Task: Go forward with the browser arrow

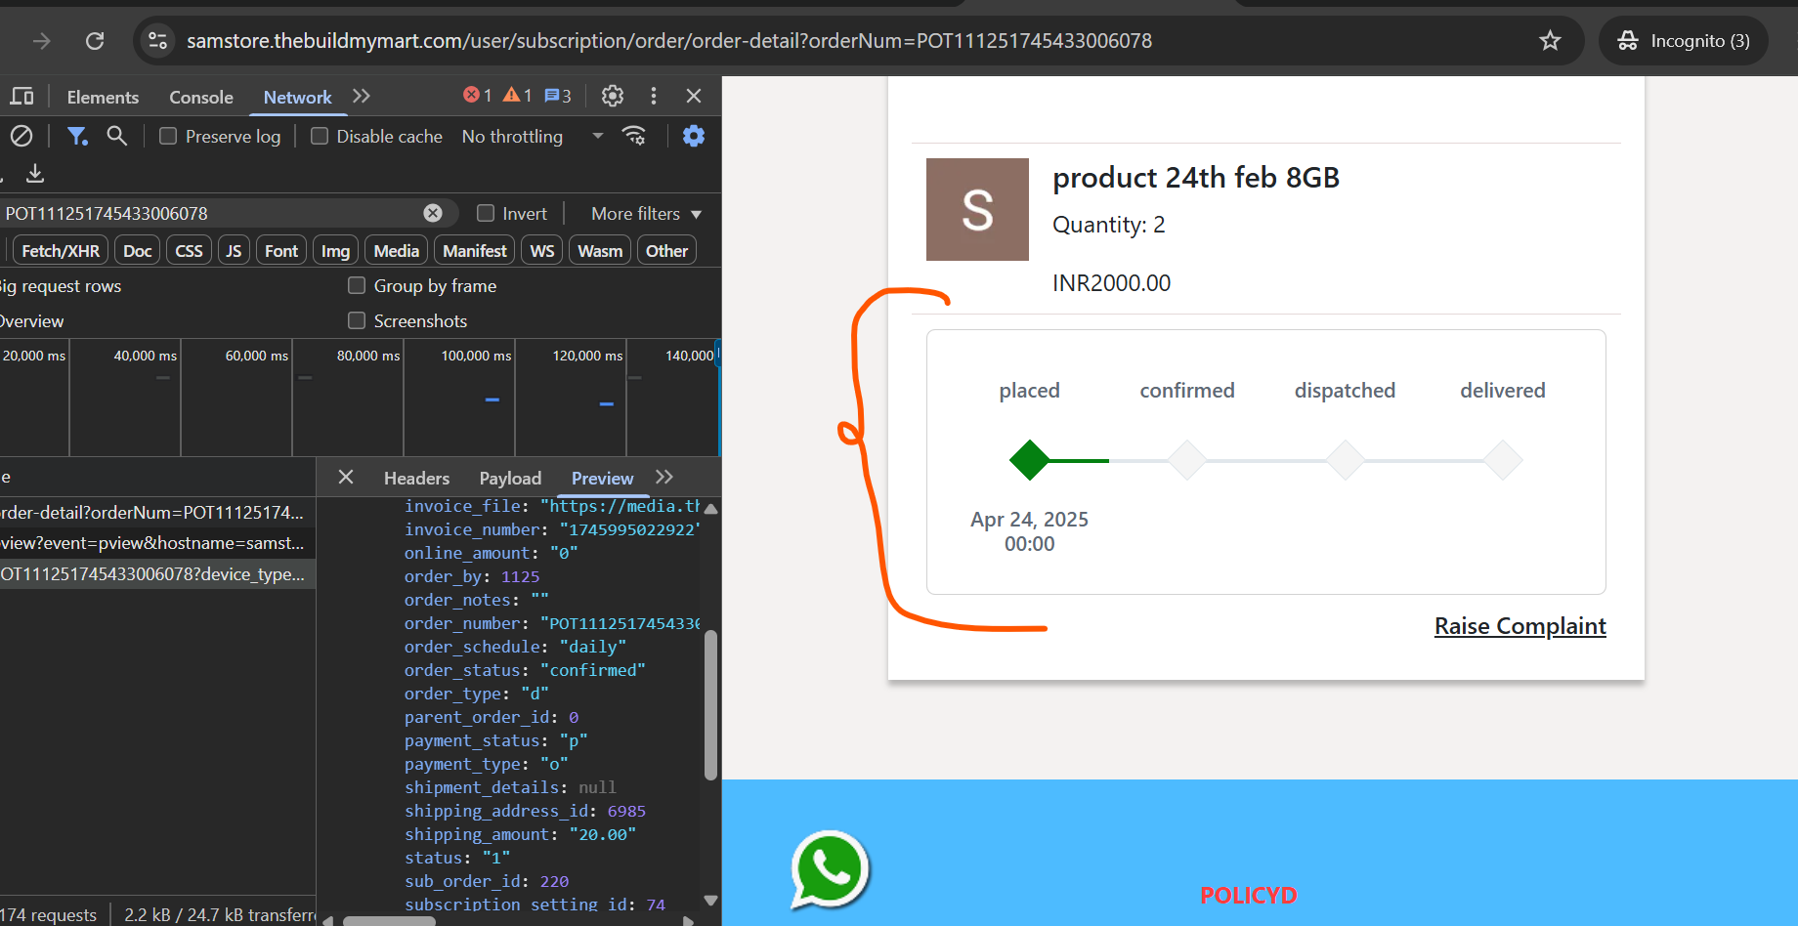Action: click(x=41, y=41)
